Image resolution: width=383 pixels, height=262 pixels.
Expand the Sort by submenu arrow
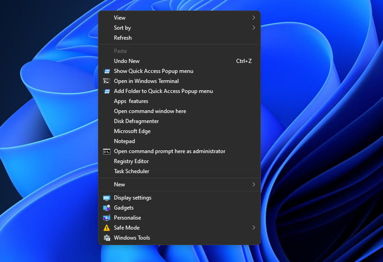pos(253,28)
